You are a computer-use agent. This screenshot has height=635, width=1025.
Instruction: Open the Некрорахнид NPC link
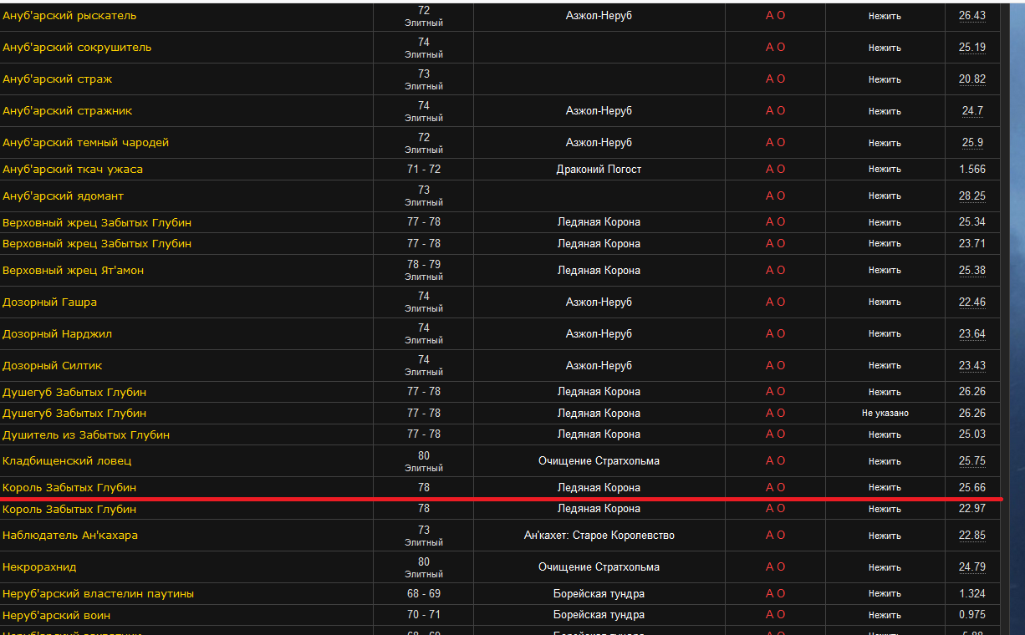coord(39,567)
